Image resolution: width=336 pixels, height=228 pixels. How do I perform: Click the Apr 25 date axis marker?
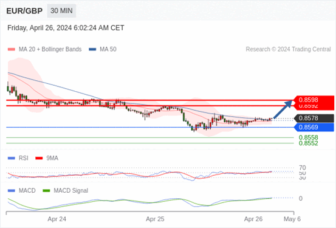(155, 219)
